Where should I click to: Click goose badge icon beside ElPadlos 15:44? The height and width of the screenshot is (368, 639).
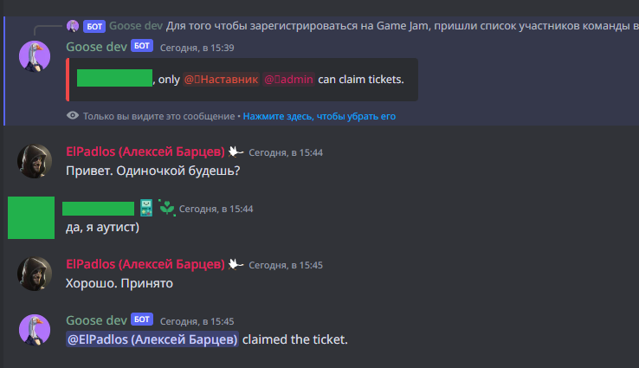point(236,152)
